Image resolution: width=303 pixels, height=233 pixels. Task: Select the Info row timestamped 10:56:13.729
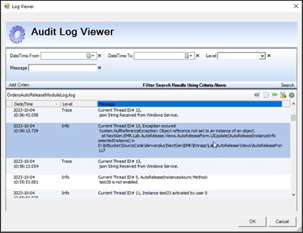pyautogui.click(x=148, y=140)
